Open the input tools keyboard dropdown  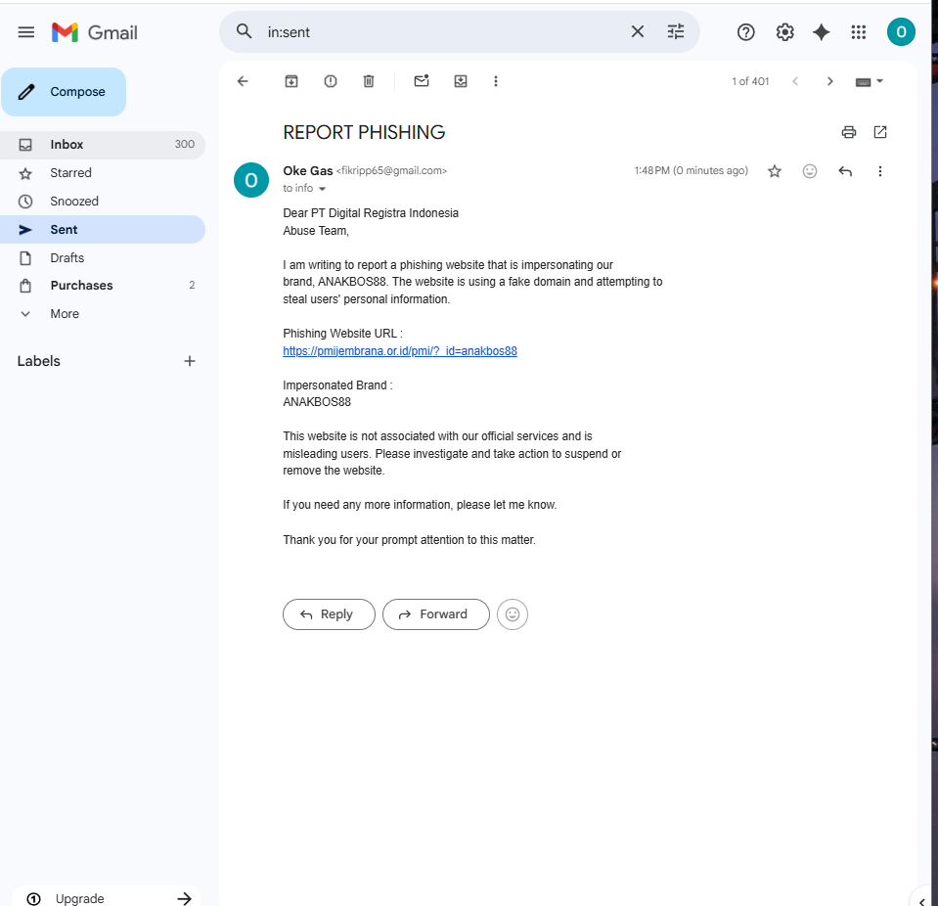pyautogui.click(x=870, y=81)
